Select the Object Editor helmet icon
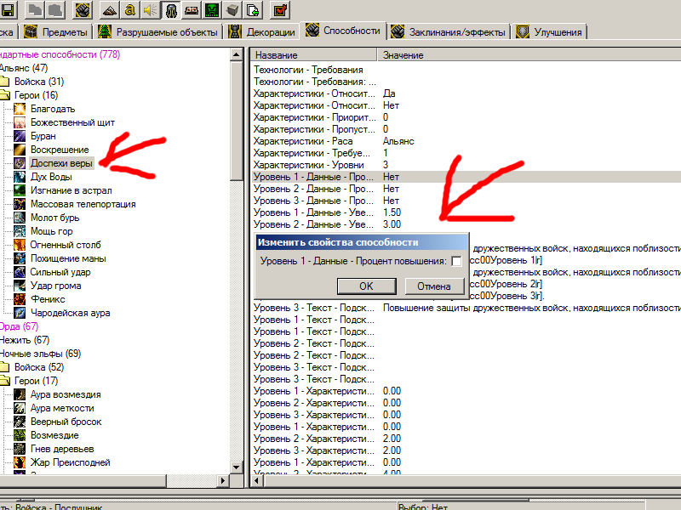The image size is (681, 510). (171, 9)
